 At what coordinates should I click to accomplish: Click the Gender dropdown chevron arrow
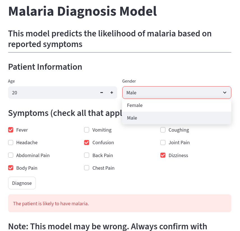pyautogui.click(x=225, y=93)
